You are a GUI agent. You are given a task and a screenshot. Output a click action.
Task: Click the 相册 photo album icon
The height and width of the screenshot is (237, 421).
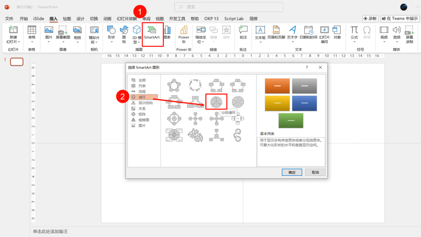[77, 30]
